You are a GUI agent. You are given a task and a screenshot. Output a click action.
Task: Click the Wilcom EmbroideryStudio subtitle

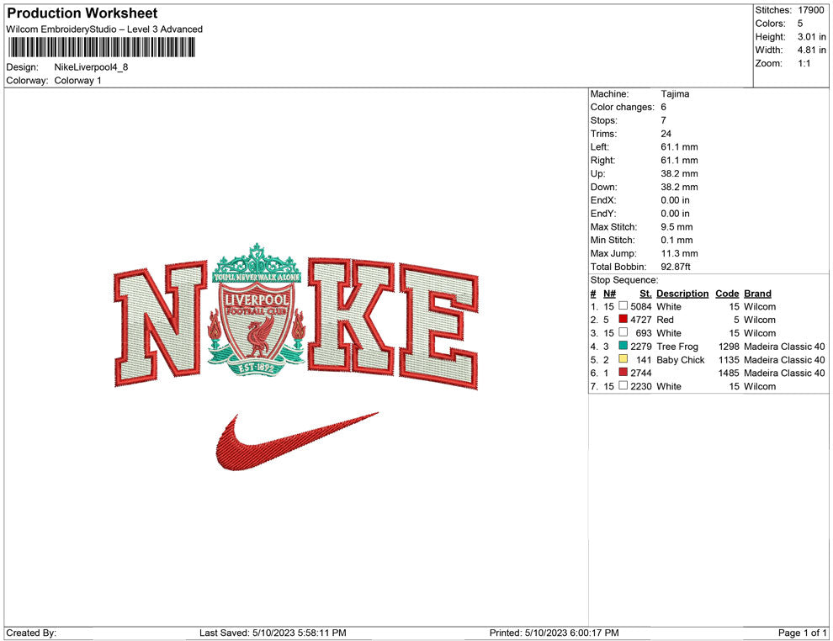pos(104,29)
